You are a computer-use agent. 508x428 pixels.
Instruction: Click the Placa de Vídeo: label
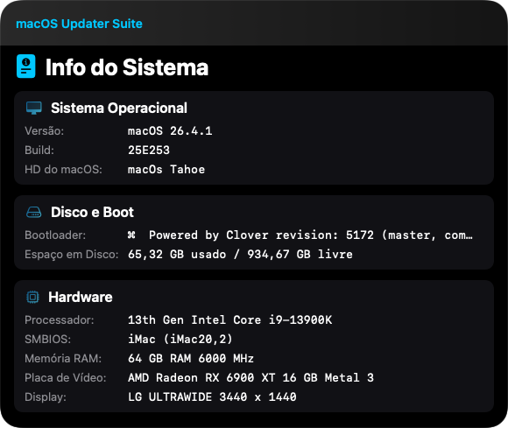point(66,378)
